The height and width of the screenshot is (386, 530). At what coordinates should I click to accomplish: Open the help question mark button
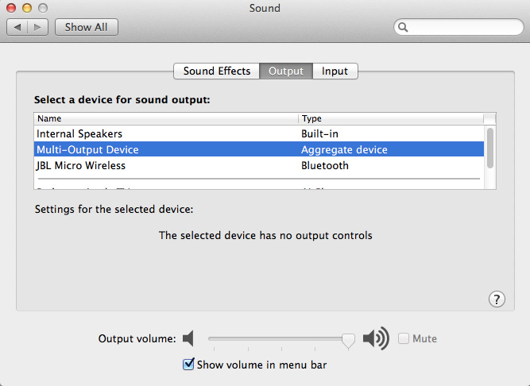[497, 299]
